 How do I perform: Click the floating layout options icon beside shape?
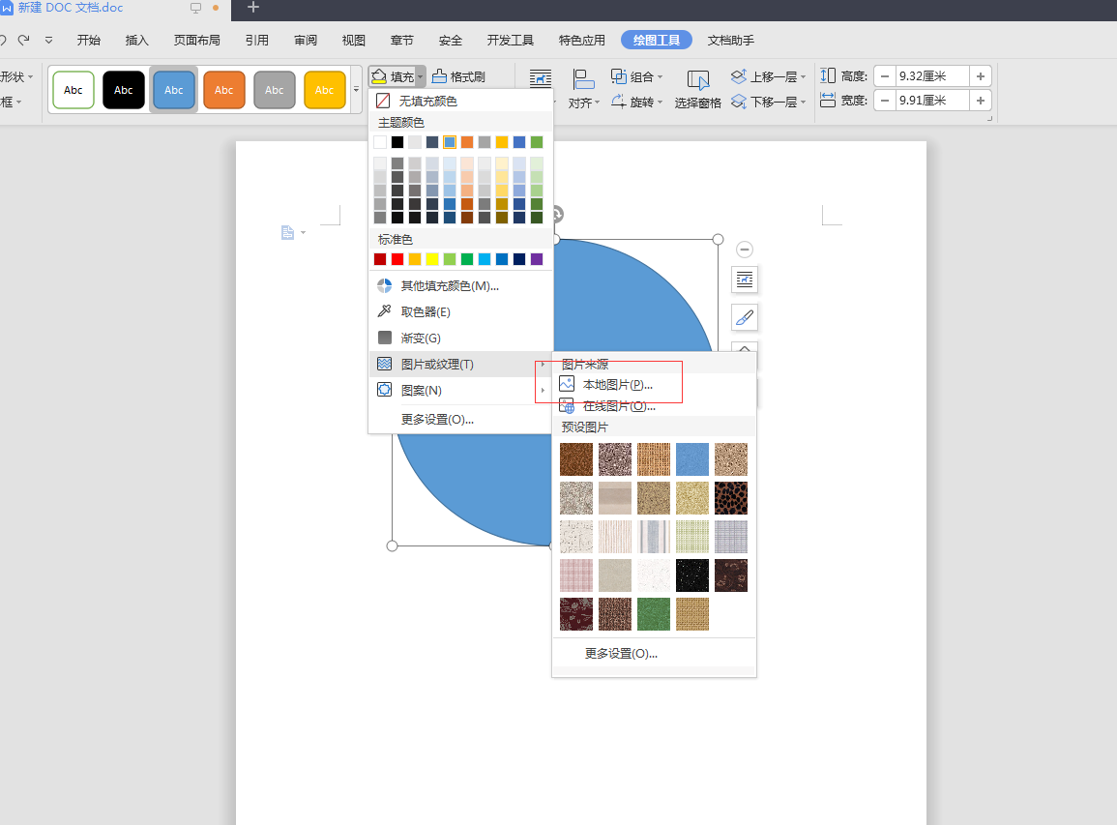click(745, 280)
